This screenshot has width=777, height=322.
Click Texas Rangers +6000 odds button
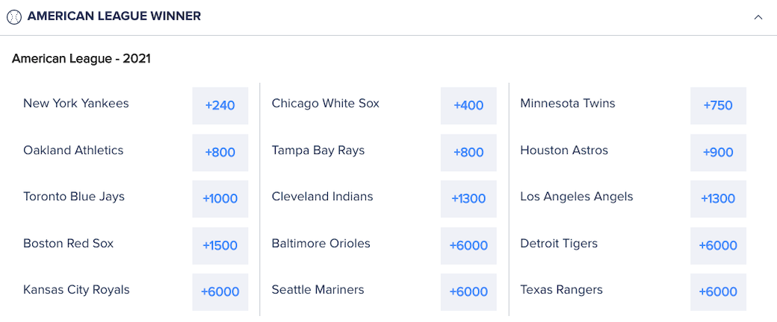point(718,291)
